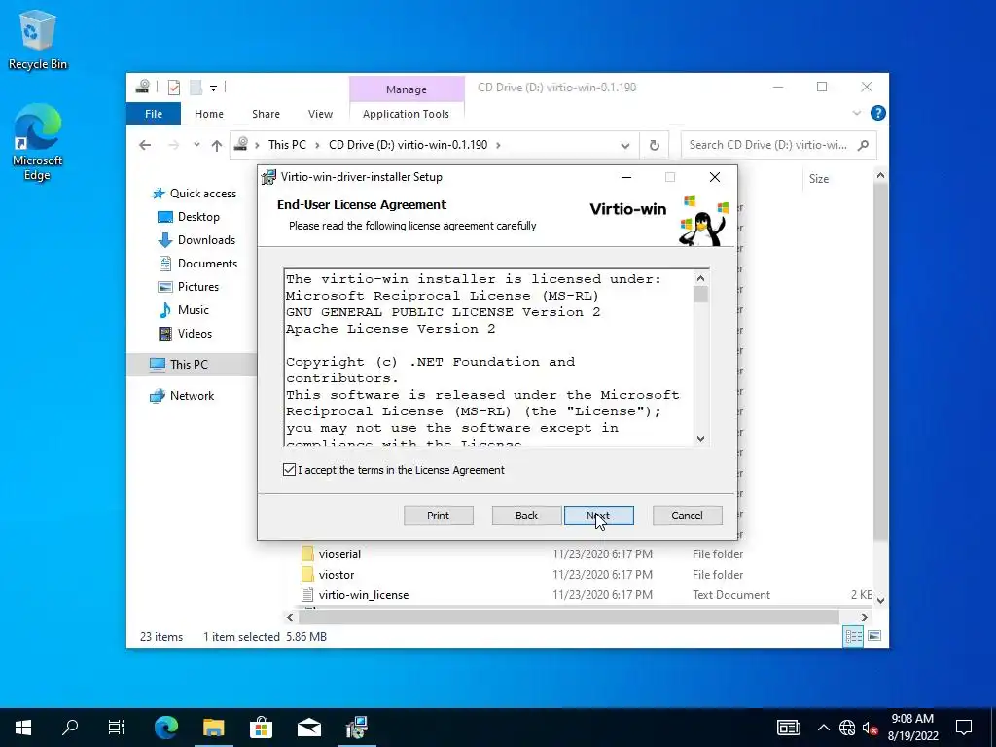Screen dimensions: 996x747
Task: Open the Recycle Bin desktop icon
Action: (x=38, y=39)
